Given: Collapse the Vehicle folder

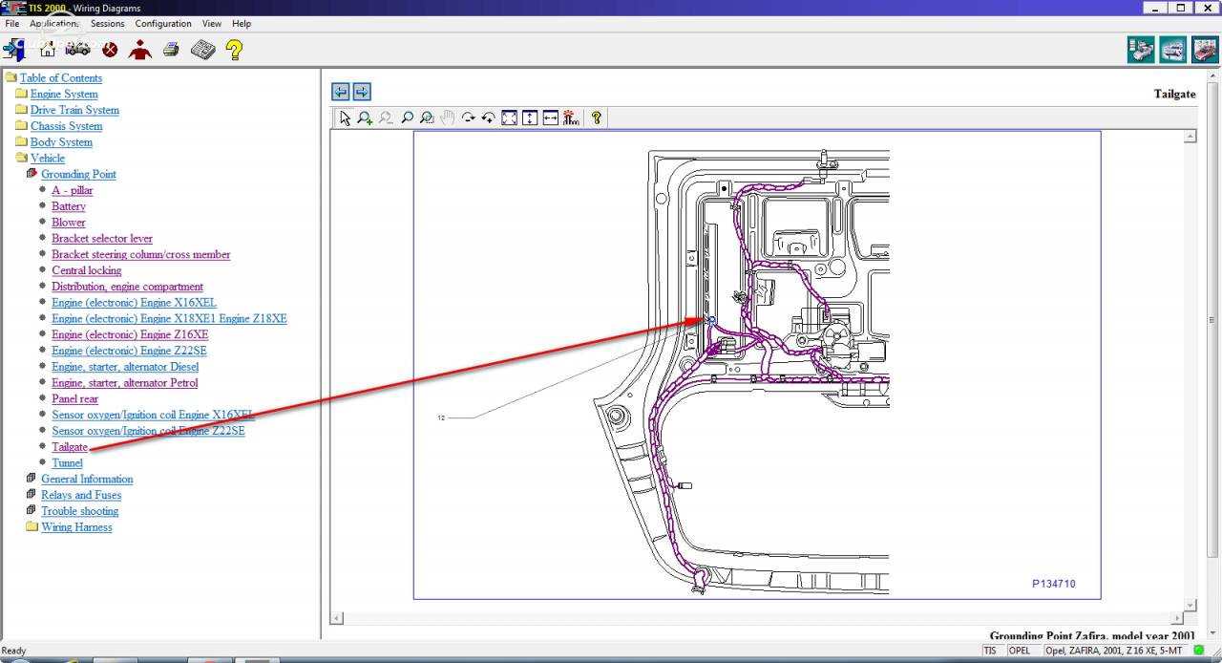Looking at the screenshot, I should click(21, 158).
